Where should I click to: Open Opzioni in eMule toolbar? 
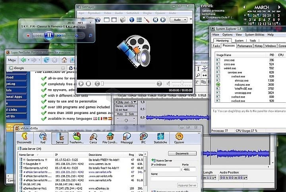pyautogui.click(x=179, y=138)
